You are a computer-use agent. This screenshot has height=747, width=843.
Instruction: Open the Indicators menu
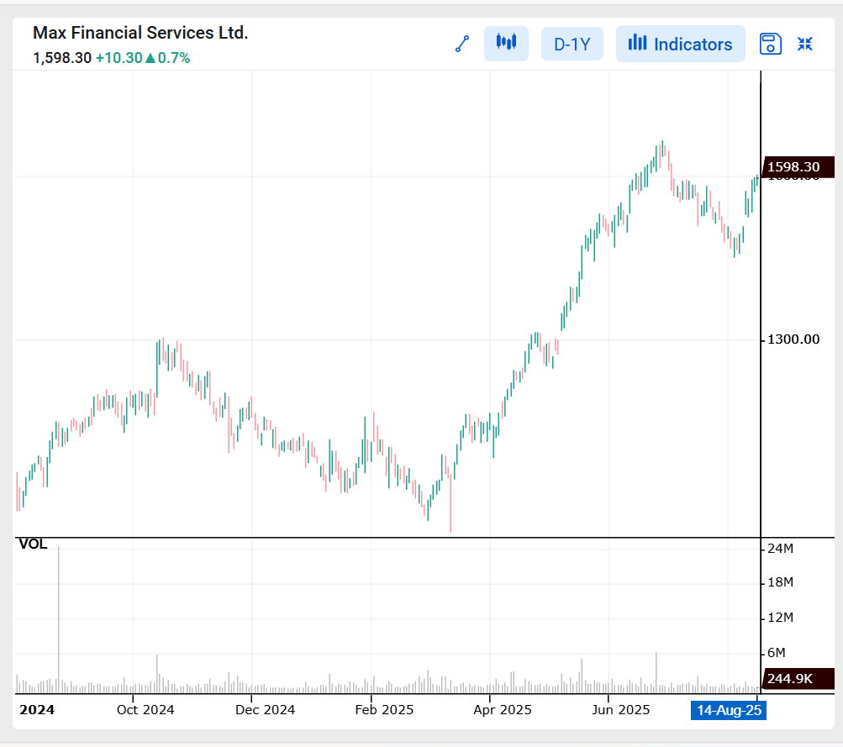tap(680, 44)
